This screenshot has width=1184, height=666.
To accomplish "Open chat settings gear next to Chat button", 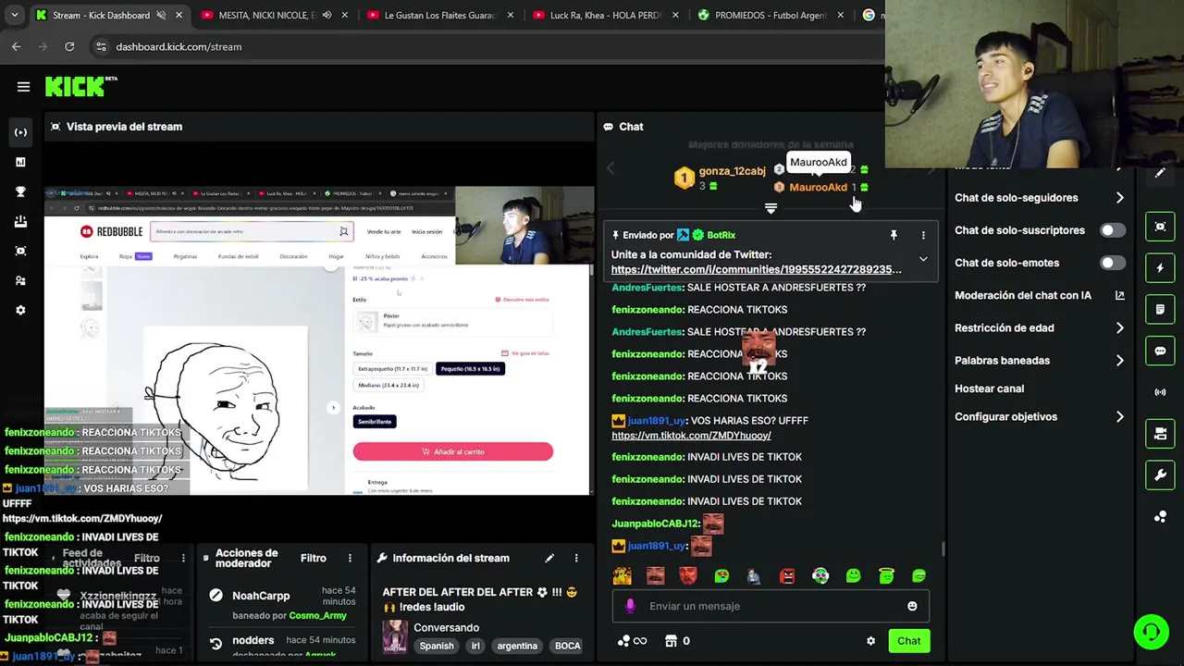I will tap(870, 641).
